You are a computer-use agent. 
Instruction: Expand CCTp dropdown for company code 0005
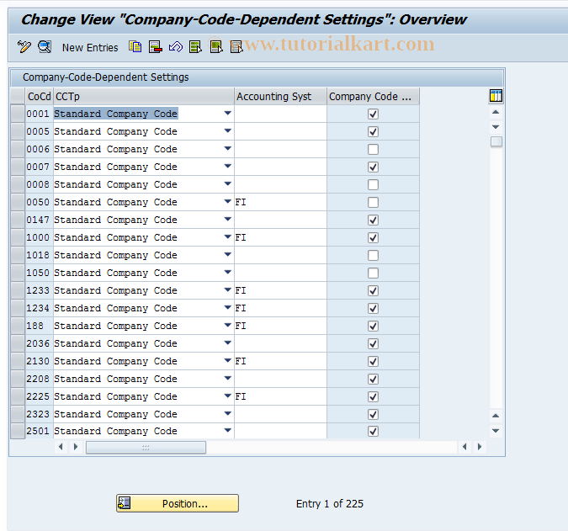[x=228, y=131]
